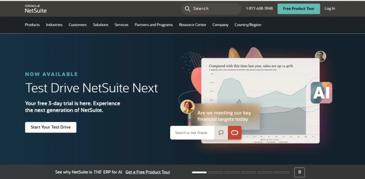The width and height of the screenshot is (365, 179).
Task: Click the sales are up 11.40% chart title
Action: pos(251,66)
